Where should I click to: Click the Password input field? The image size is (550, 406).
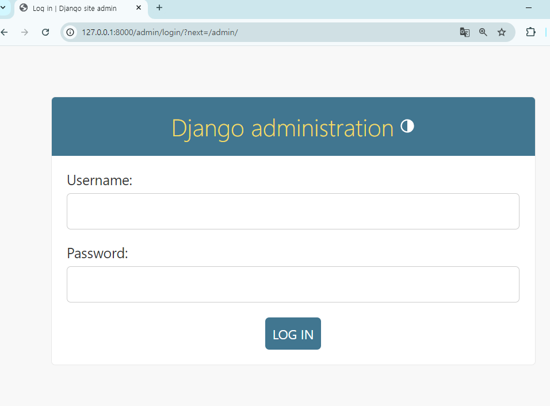(x=293, y=284)
